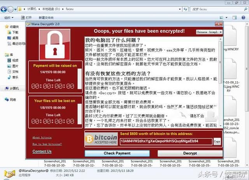The height and width of the screenshot is (180, 249).
Task: Toggle the preview pane icon in toolbar
Action: click(x=235, y=18)
